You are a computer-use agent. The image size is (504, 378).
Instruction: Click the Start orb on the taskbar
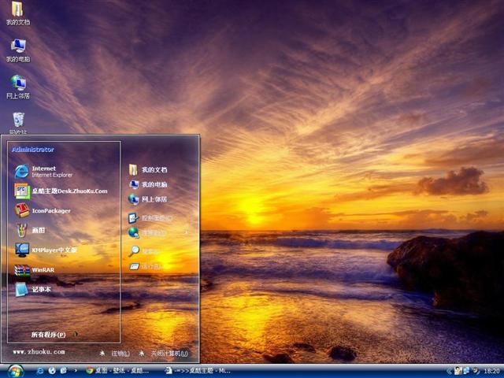click(x=15, y=370)
